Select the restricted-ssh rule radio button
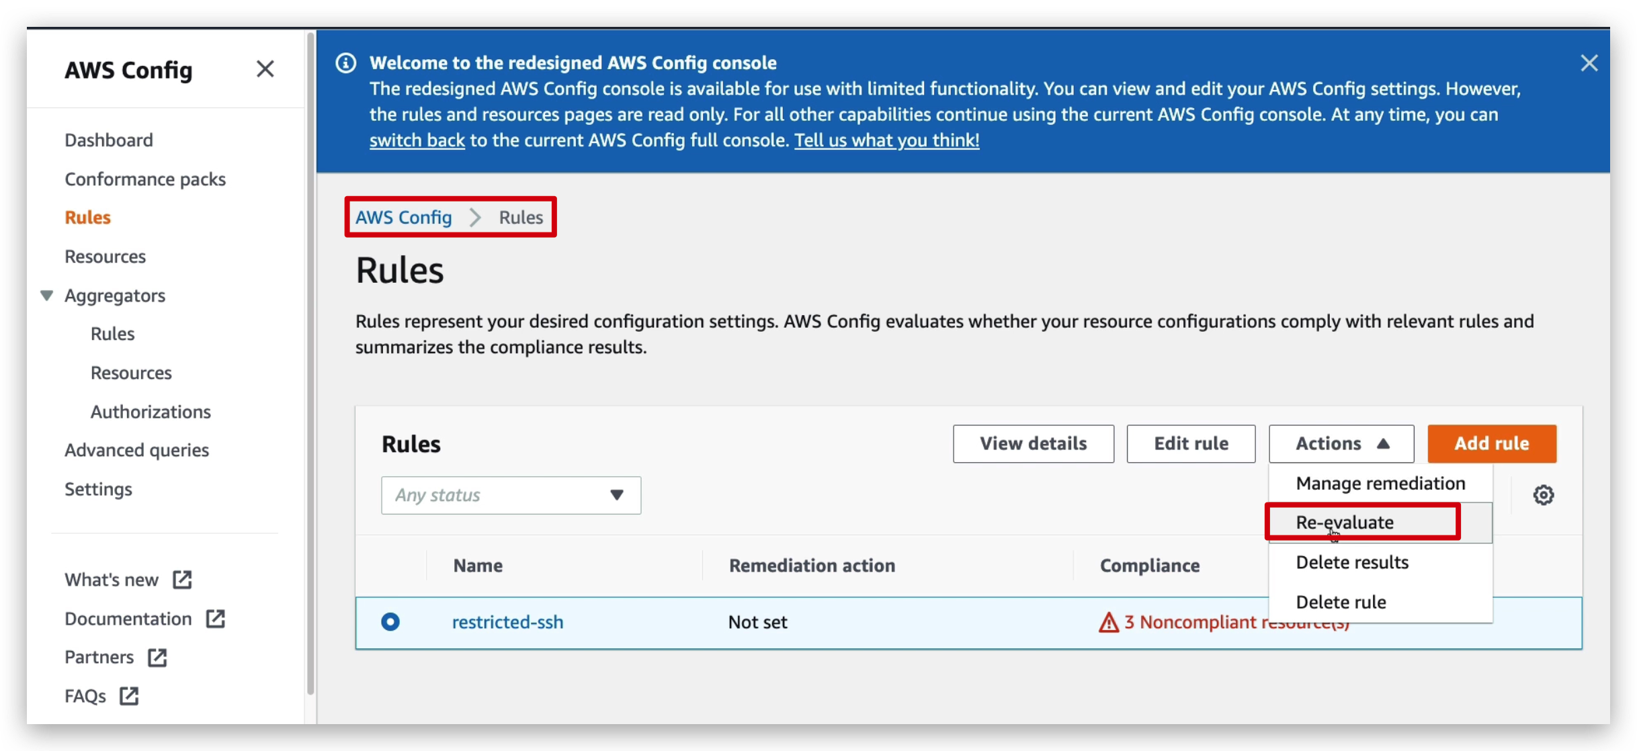The width and height of the screenshot is (1637, 751). pos(390,622)
